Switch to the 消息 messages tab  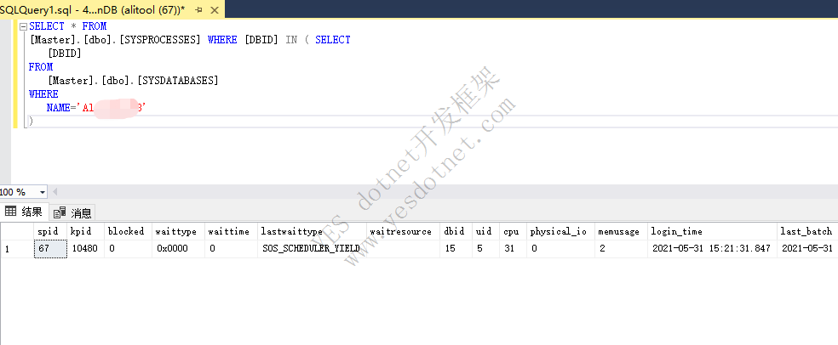[x=73, y=212]
